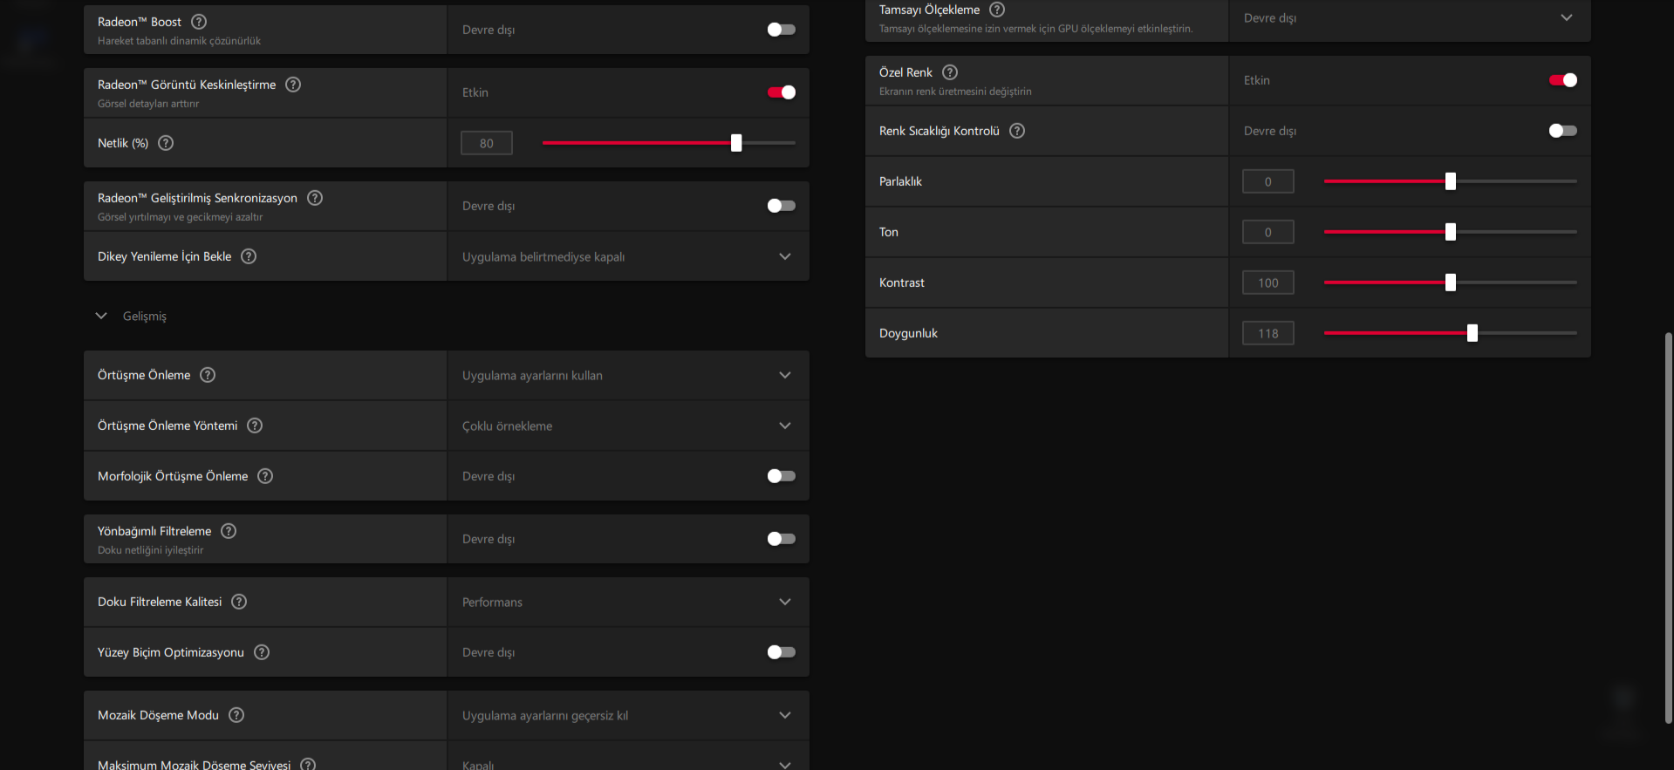1674x770 pixels.
Task: Click the Özel Renk help icon
Action: [950, 72]
